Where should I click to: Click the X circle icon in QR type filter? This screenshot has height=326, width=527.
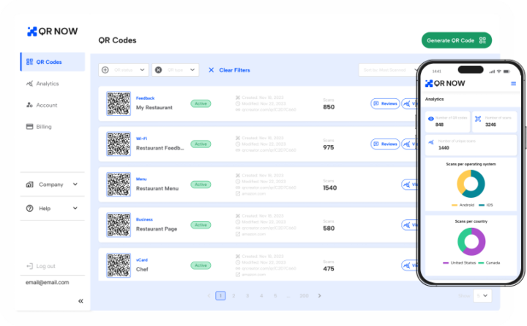point(158,70)
